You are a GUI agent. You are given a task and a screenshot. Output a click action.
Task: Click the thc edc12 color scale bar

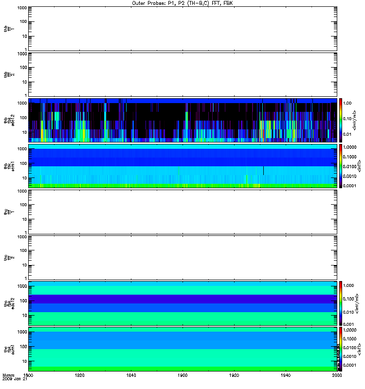[x=341, y=303]
